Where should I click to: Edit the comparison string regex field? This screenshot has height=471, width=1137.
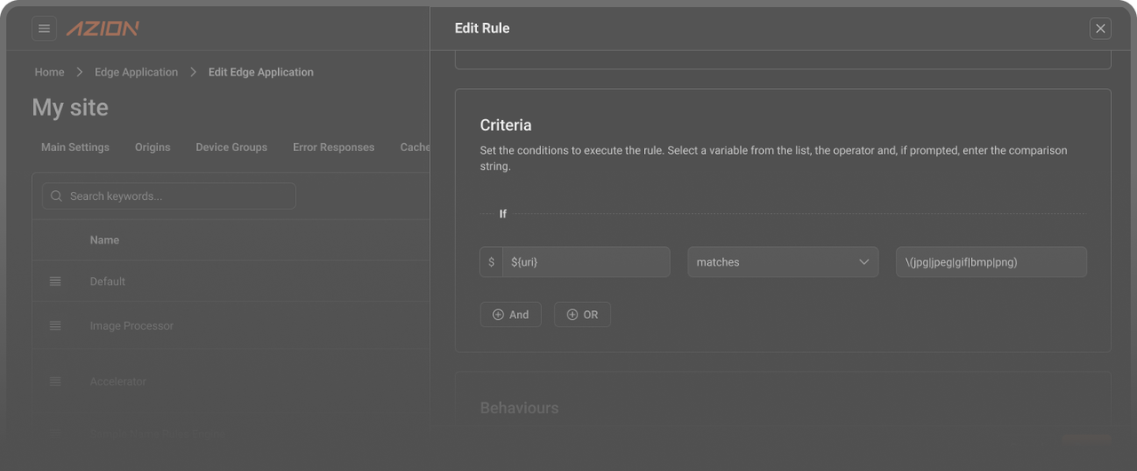point(990,262)
